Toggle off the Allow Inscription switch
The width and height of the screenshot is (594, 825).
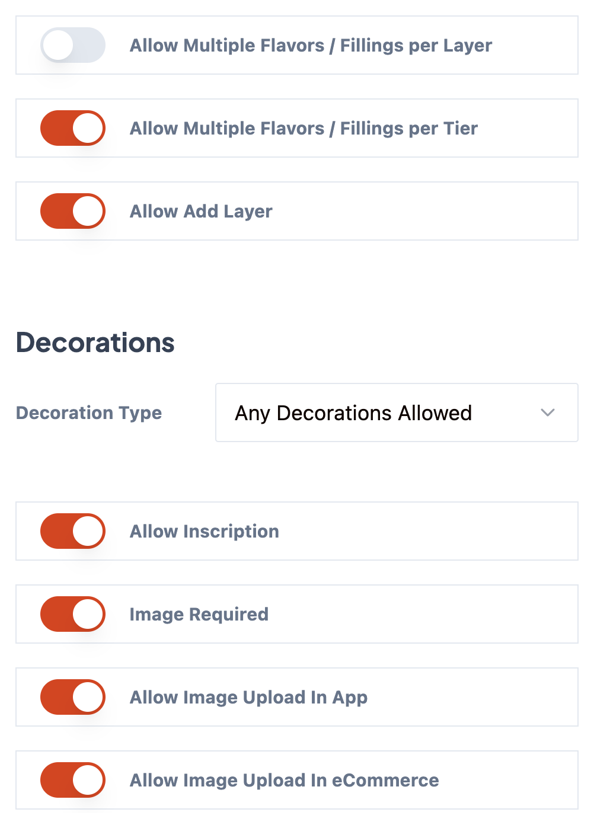[x=73, y=531]
